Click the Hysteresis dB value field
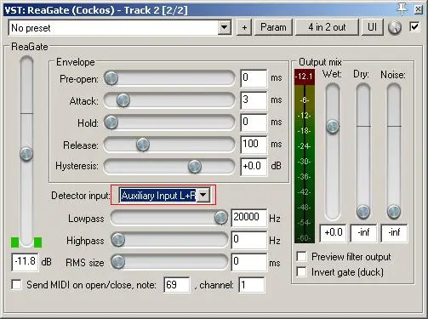 coord(254,167)
